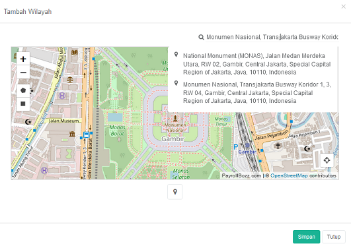Click the Gambir district label on map
Image resolution: width=351 pixels, height=248 pixels.
pyautogui.click(x=173, y=139)
